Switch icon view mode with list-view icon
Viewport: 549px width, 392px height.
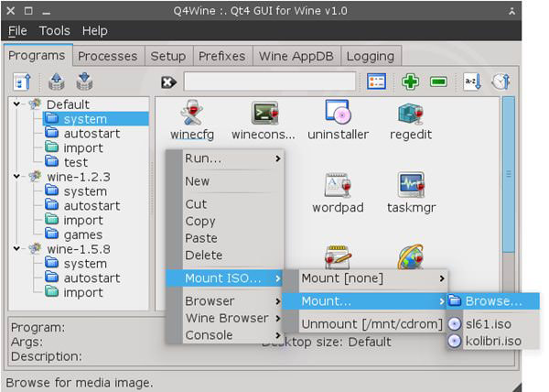pos(377,82)
